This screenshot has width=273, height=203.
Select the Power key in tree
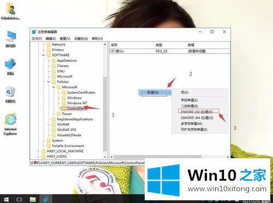[67, 114]
